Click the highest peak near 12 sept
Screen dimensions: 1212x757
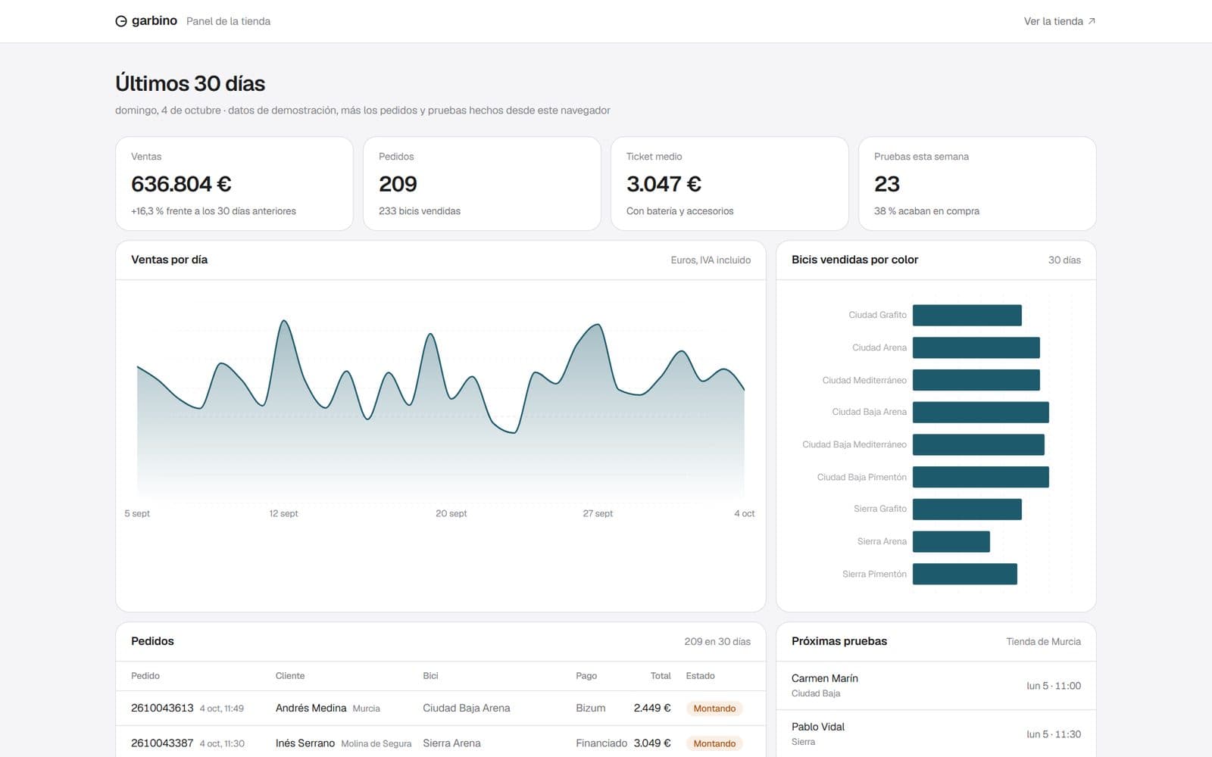click(285, 321)
